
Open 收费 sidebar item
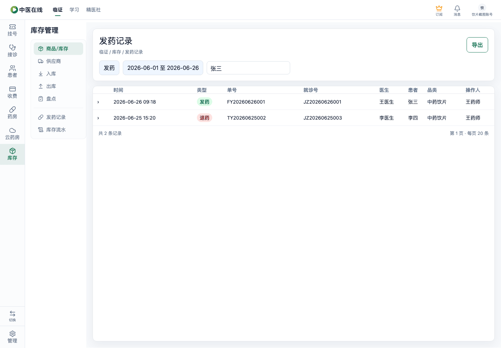coord(13,92)
